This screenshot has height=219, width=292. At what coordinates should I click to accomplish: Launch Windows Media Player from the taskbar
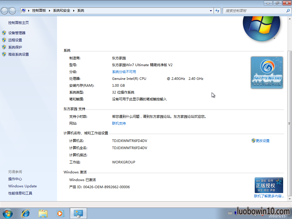60,213
